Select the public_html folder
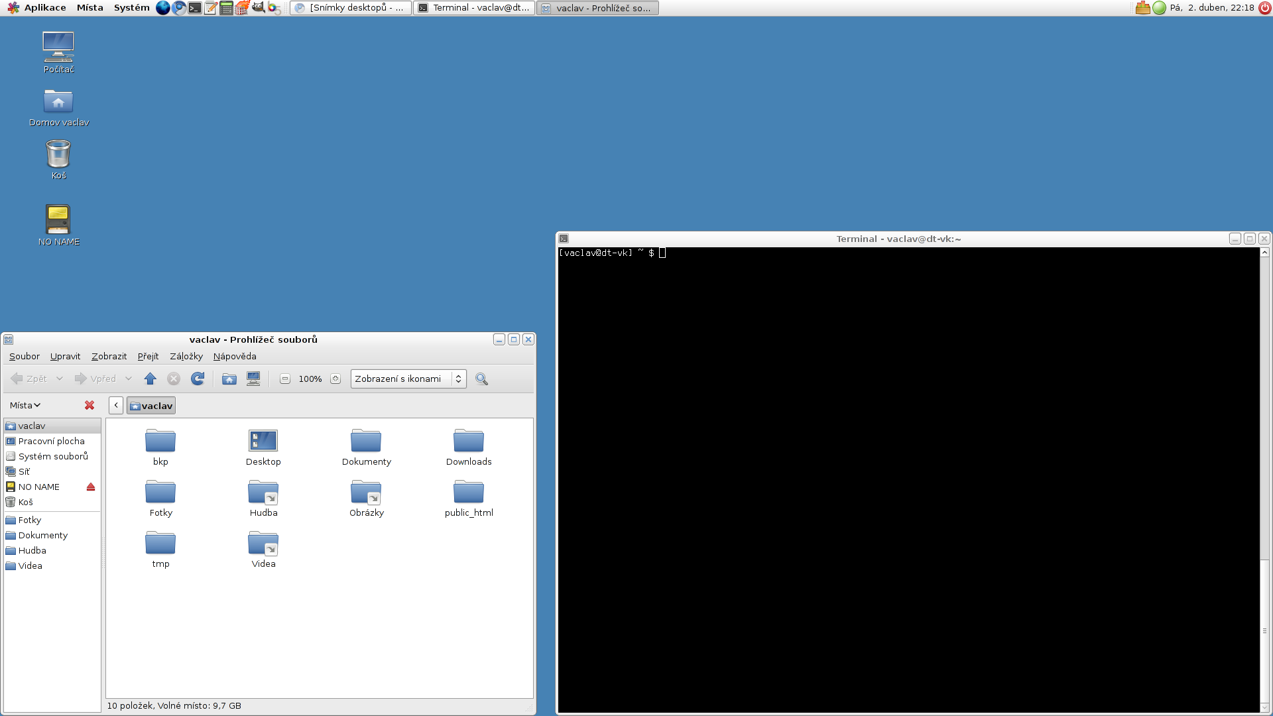The image size is (1273, 716). pos(469,499)
